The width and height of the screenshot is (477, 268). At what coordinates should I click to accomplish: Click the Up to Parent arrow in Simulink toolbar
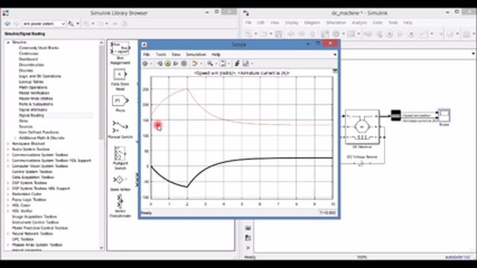(312, 34)
